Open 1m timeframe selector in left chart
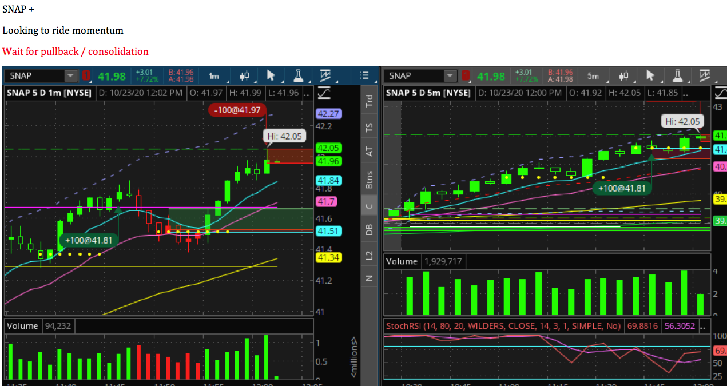This screenshot has height=386, width=727. (x=213, y=75)
